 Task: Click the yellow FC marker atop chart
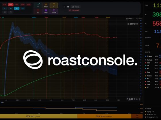(x=108, y=17)
